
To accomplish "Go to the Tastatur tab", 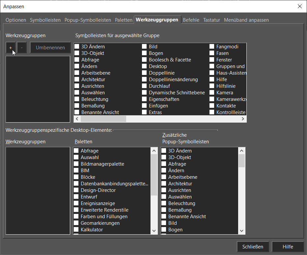I will click(211, 20).
